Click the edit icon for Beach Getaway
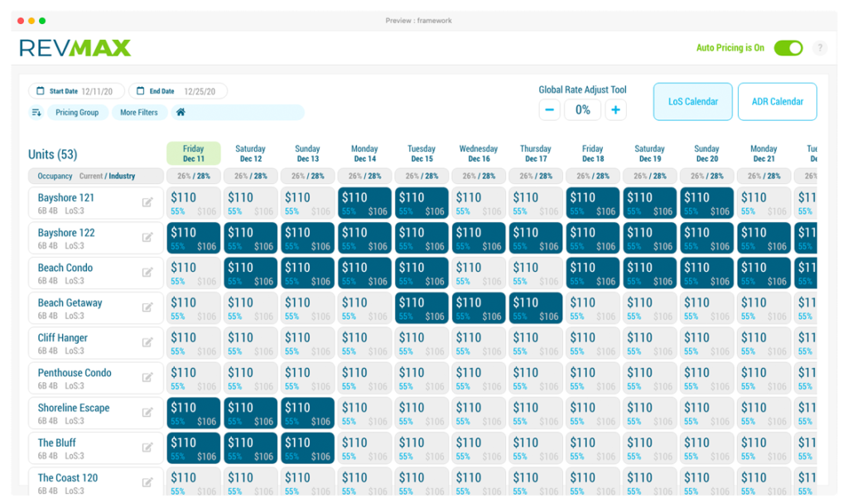 click(149, 307)
